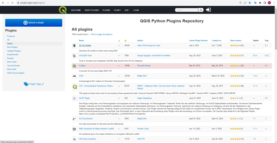This screenshot has height=143, width=277.
Task: Open PLUGINS in the navbar
Action: tap(106, 10)
